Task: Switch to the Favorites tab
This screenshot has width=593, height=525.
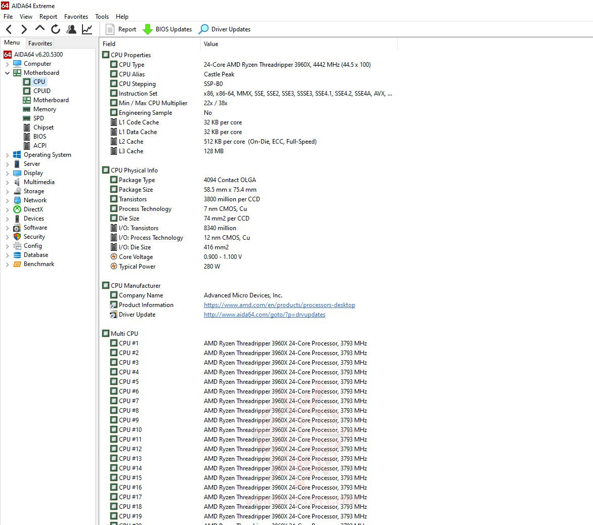Action: (x=40, y=43)
